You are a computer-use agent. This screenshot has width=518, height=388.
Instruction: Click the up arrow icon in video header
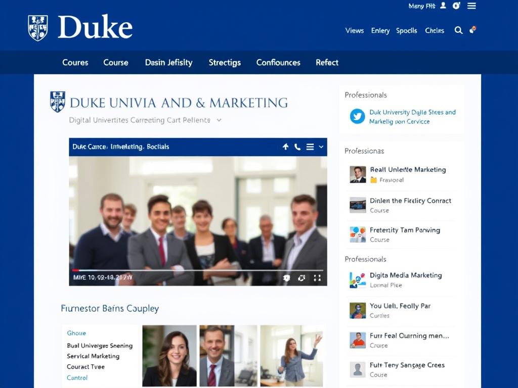[x=285, y=147]
